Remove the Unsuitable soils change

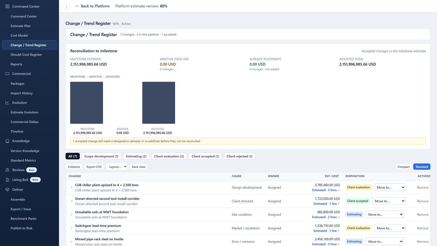[x=422, y=215]
